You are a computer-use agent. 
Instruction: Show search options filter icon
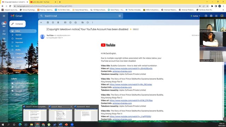click(x=120, y=16)
